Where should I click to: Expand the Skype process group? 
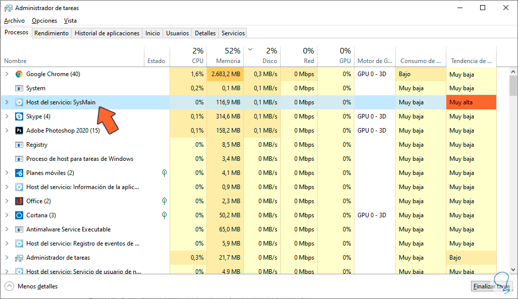tap(7, 116)
